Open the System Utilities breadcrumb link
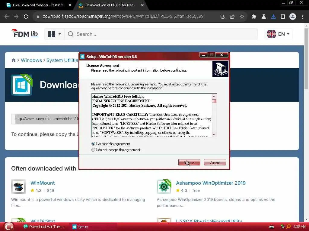This screenshot has height=231, width=309. pyautogui.click(x=62, y=60)
